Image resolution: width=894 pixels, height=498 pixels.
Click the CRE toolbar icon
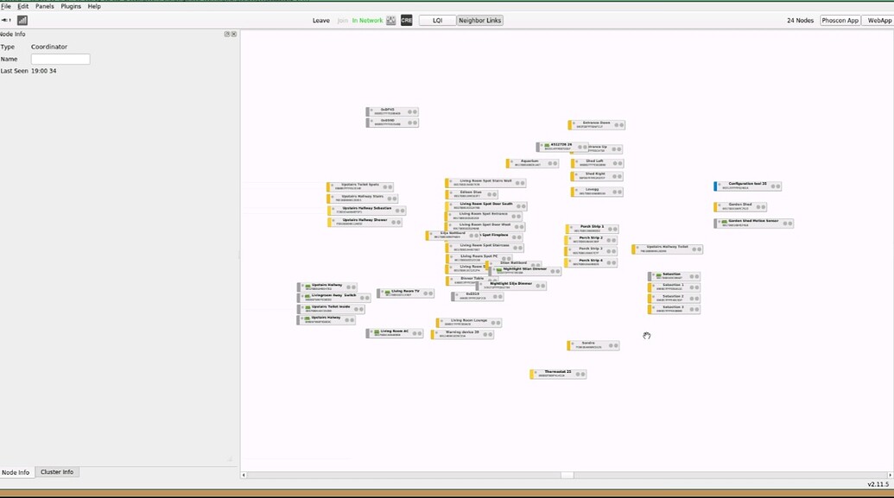click(x=406, y=20)
